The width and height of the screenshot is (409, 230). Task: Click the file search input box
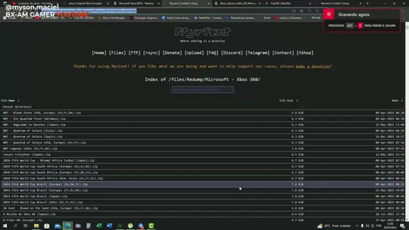coord(203,90)
